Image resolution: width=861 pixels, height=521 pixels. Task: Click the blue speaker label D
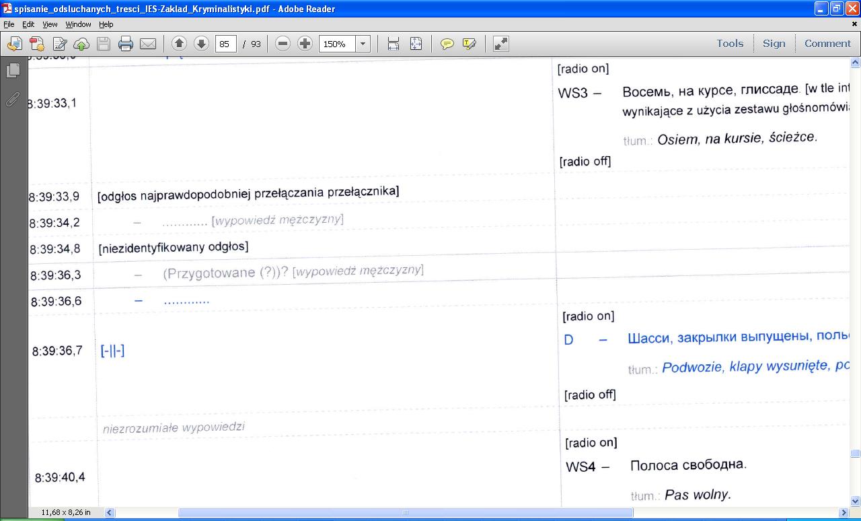coord(568,340)
